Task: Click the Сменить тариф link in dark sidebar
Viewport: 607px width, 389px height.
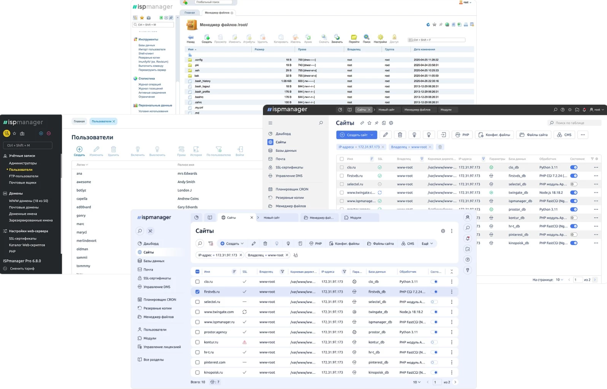Action: point(22,269)
